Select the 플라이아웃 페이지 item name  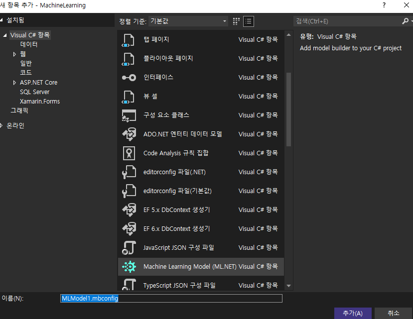click(x=168, y=58)
